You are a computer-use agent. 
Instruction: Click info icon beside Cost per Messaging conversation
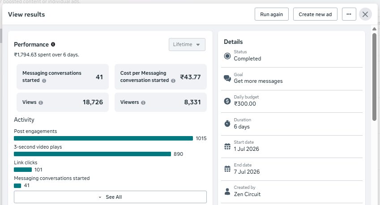coord(173,81)
